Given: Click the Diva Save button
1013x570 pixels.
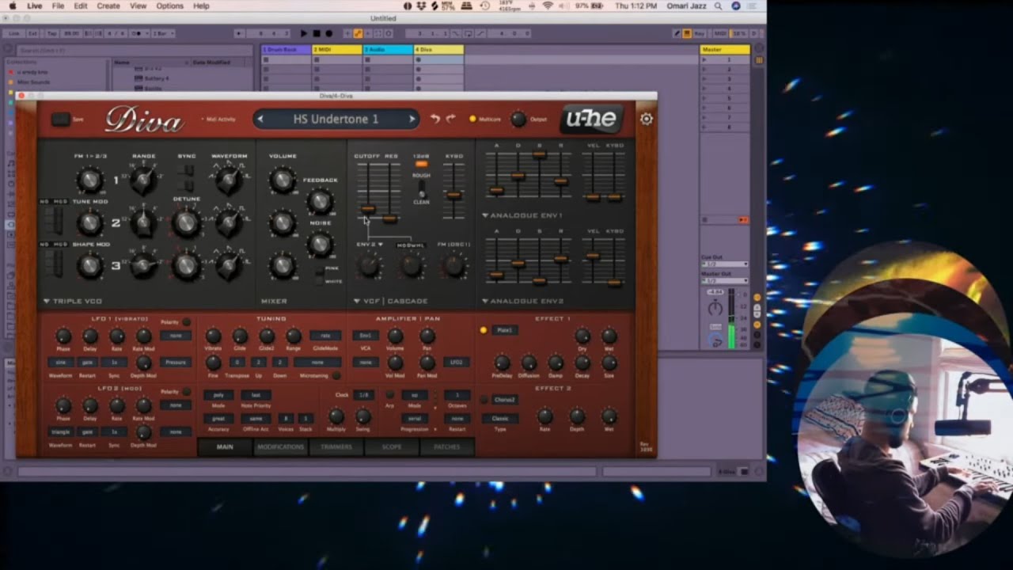Looking at the screenshot, I should tap(60, 120).
